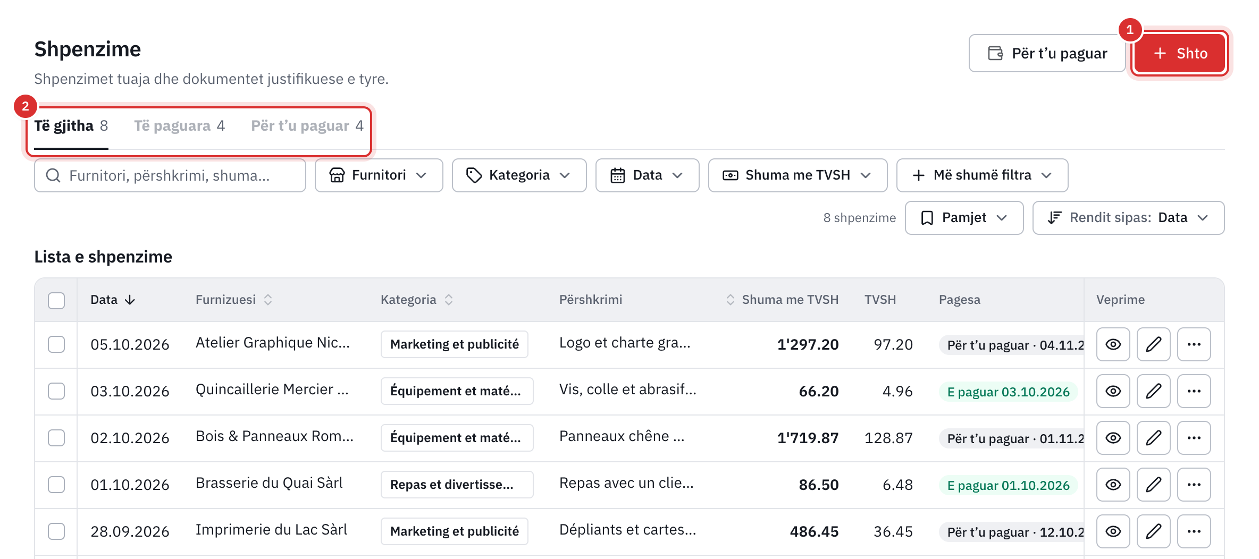
Task: Click the red Shto button
Action: (1180, 53)
